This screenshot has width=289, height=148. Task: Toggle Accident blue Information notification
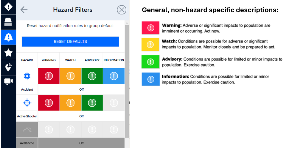tap(114, 76)
